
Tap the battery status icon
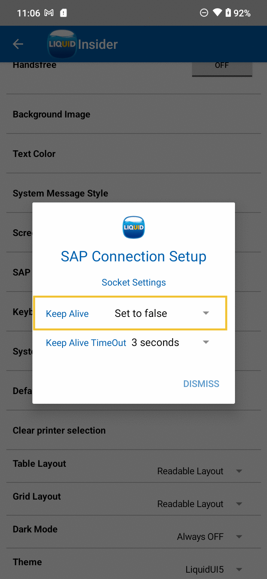(x=228, y=13)
